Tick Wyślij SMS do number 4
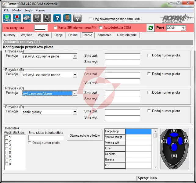The width and height of the screenshot is (196, 183). pyautogui.click(x=6, y=149)
